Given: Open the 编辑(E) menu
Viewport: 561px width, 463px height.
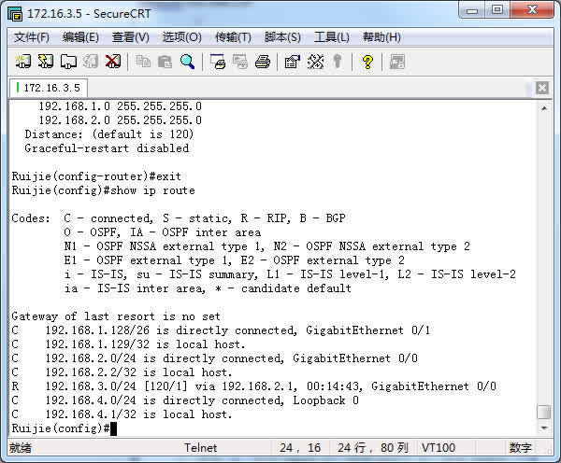Looking at the screenshot, I should pyautogui.click(x=80, y=37).
